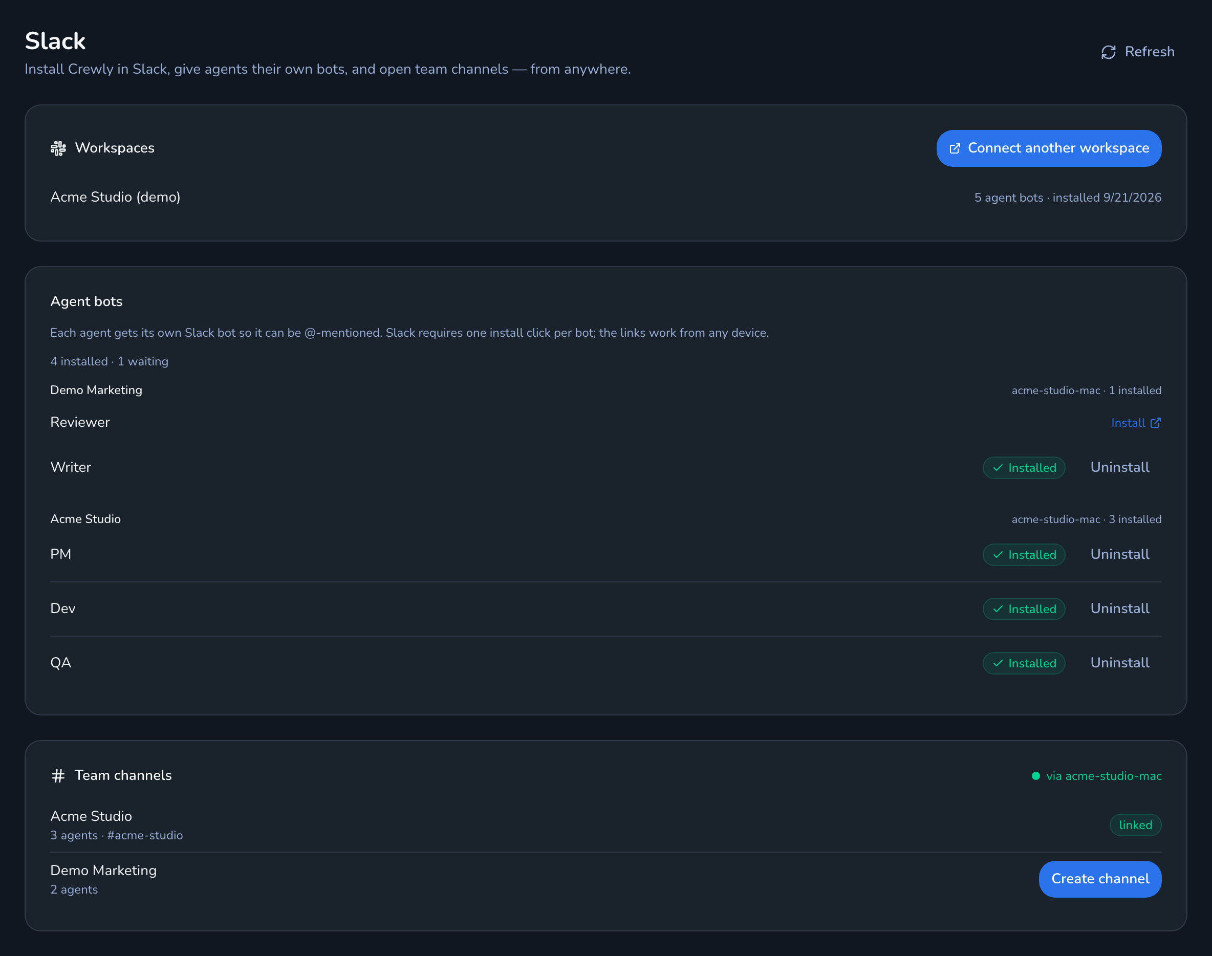Click the Slack page title
Viewport: 1212px width, 956px height.
point(55,41)
